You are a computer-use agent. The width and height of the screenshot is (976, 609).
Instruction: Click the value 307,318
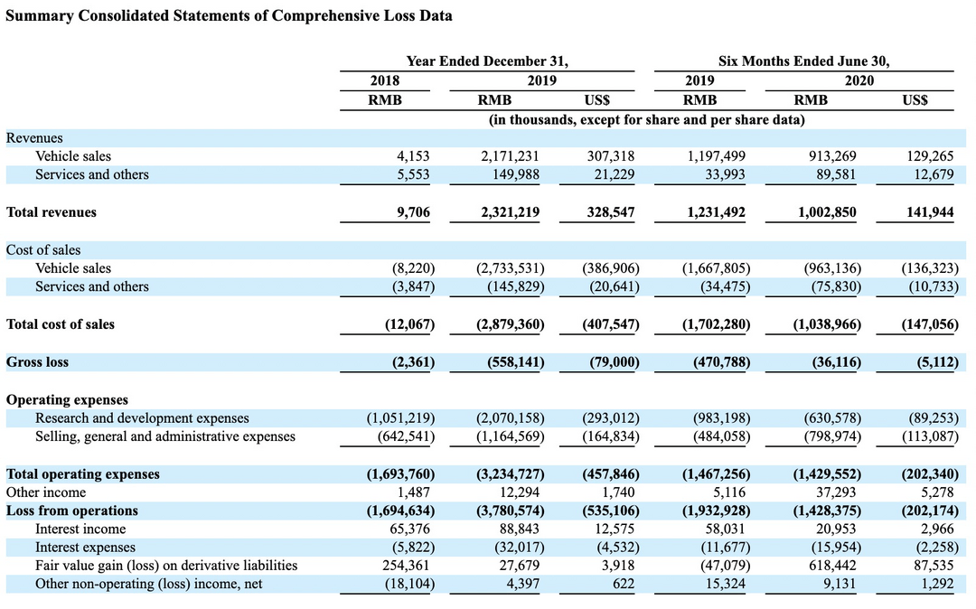click(611, 156)
